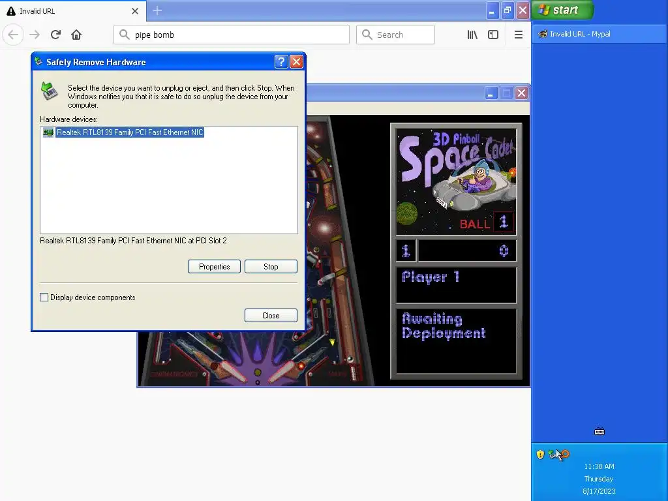Click the Stop button
The image size is (668, 501).
(x=271, y=267)
